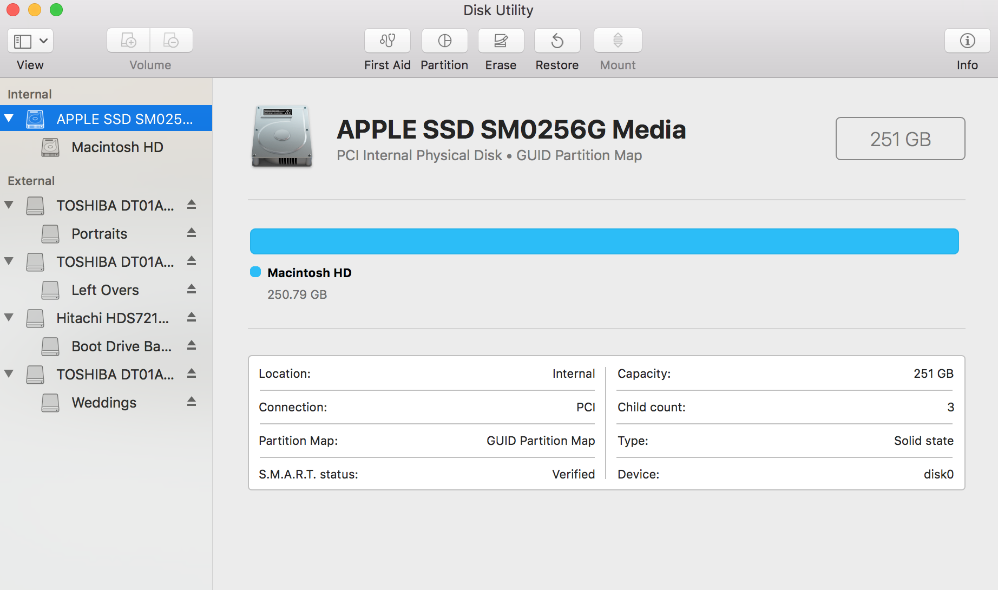This screenshot has height=590, width=998.
Task: Open the View sidebar options button
Action: 30,41
